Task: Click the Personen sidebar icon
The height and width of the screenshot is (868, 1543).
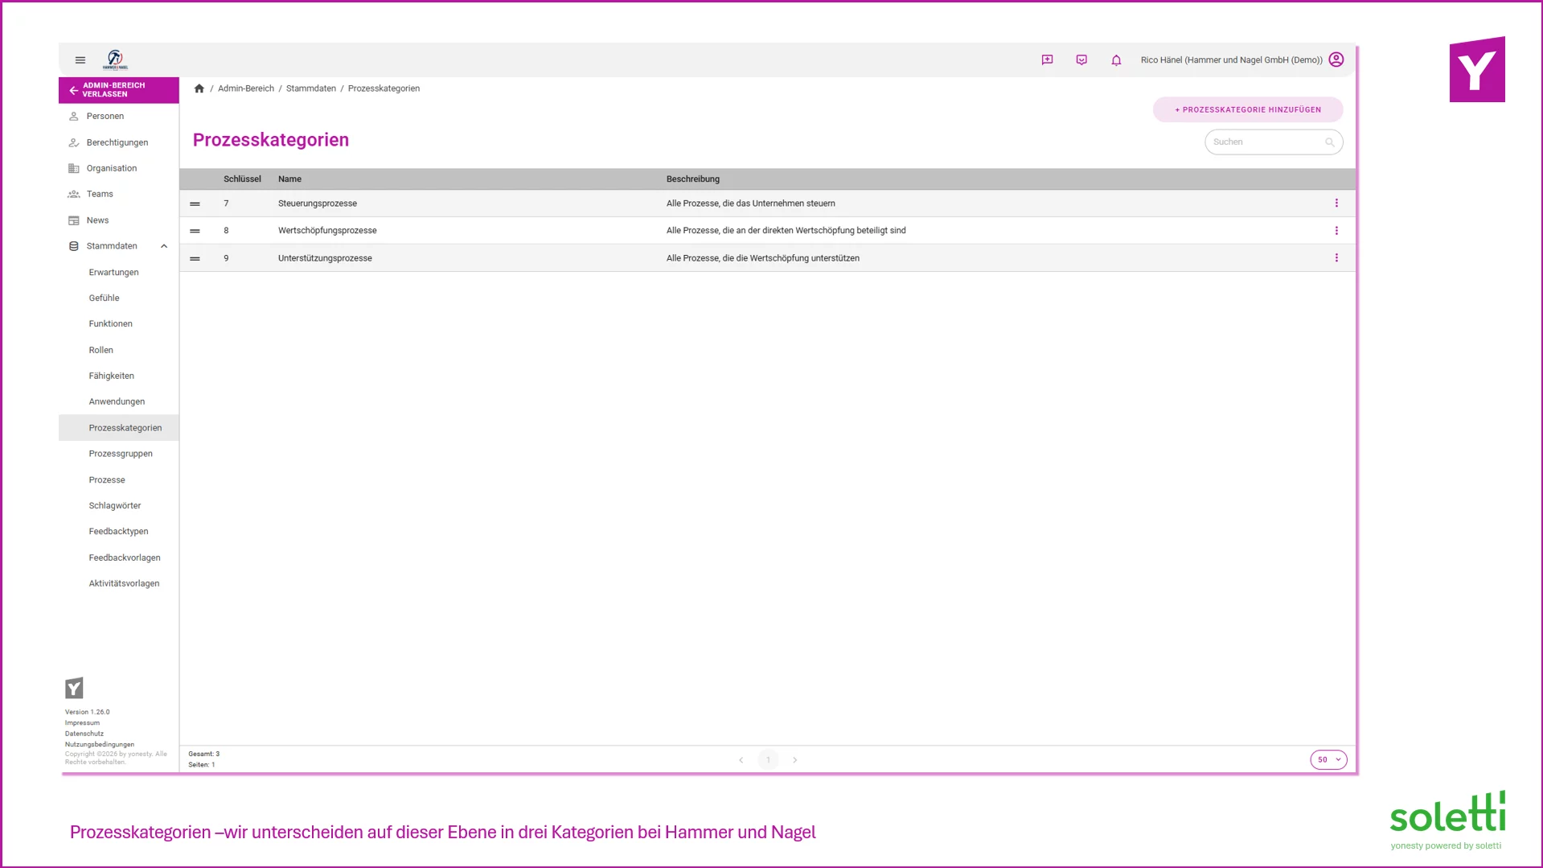Action: coord(74,117)
